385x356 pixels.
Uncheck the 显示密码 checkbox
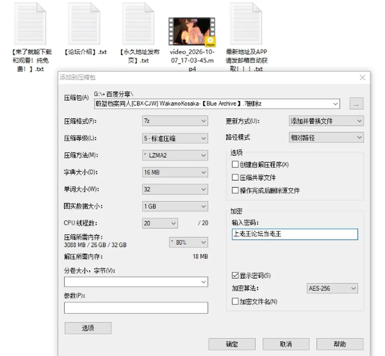(235, 275)
